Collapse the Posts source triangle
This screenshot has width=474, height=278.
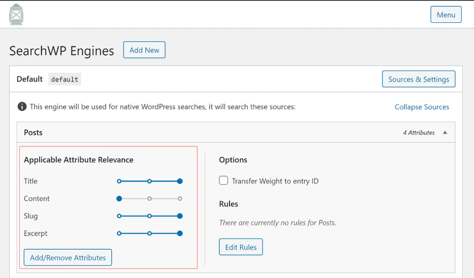(x=445, y=132)
